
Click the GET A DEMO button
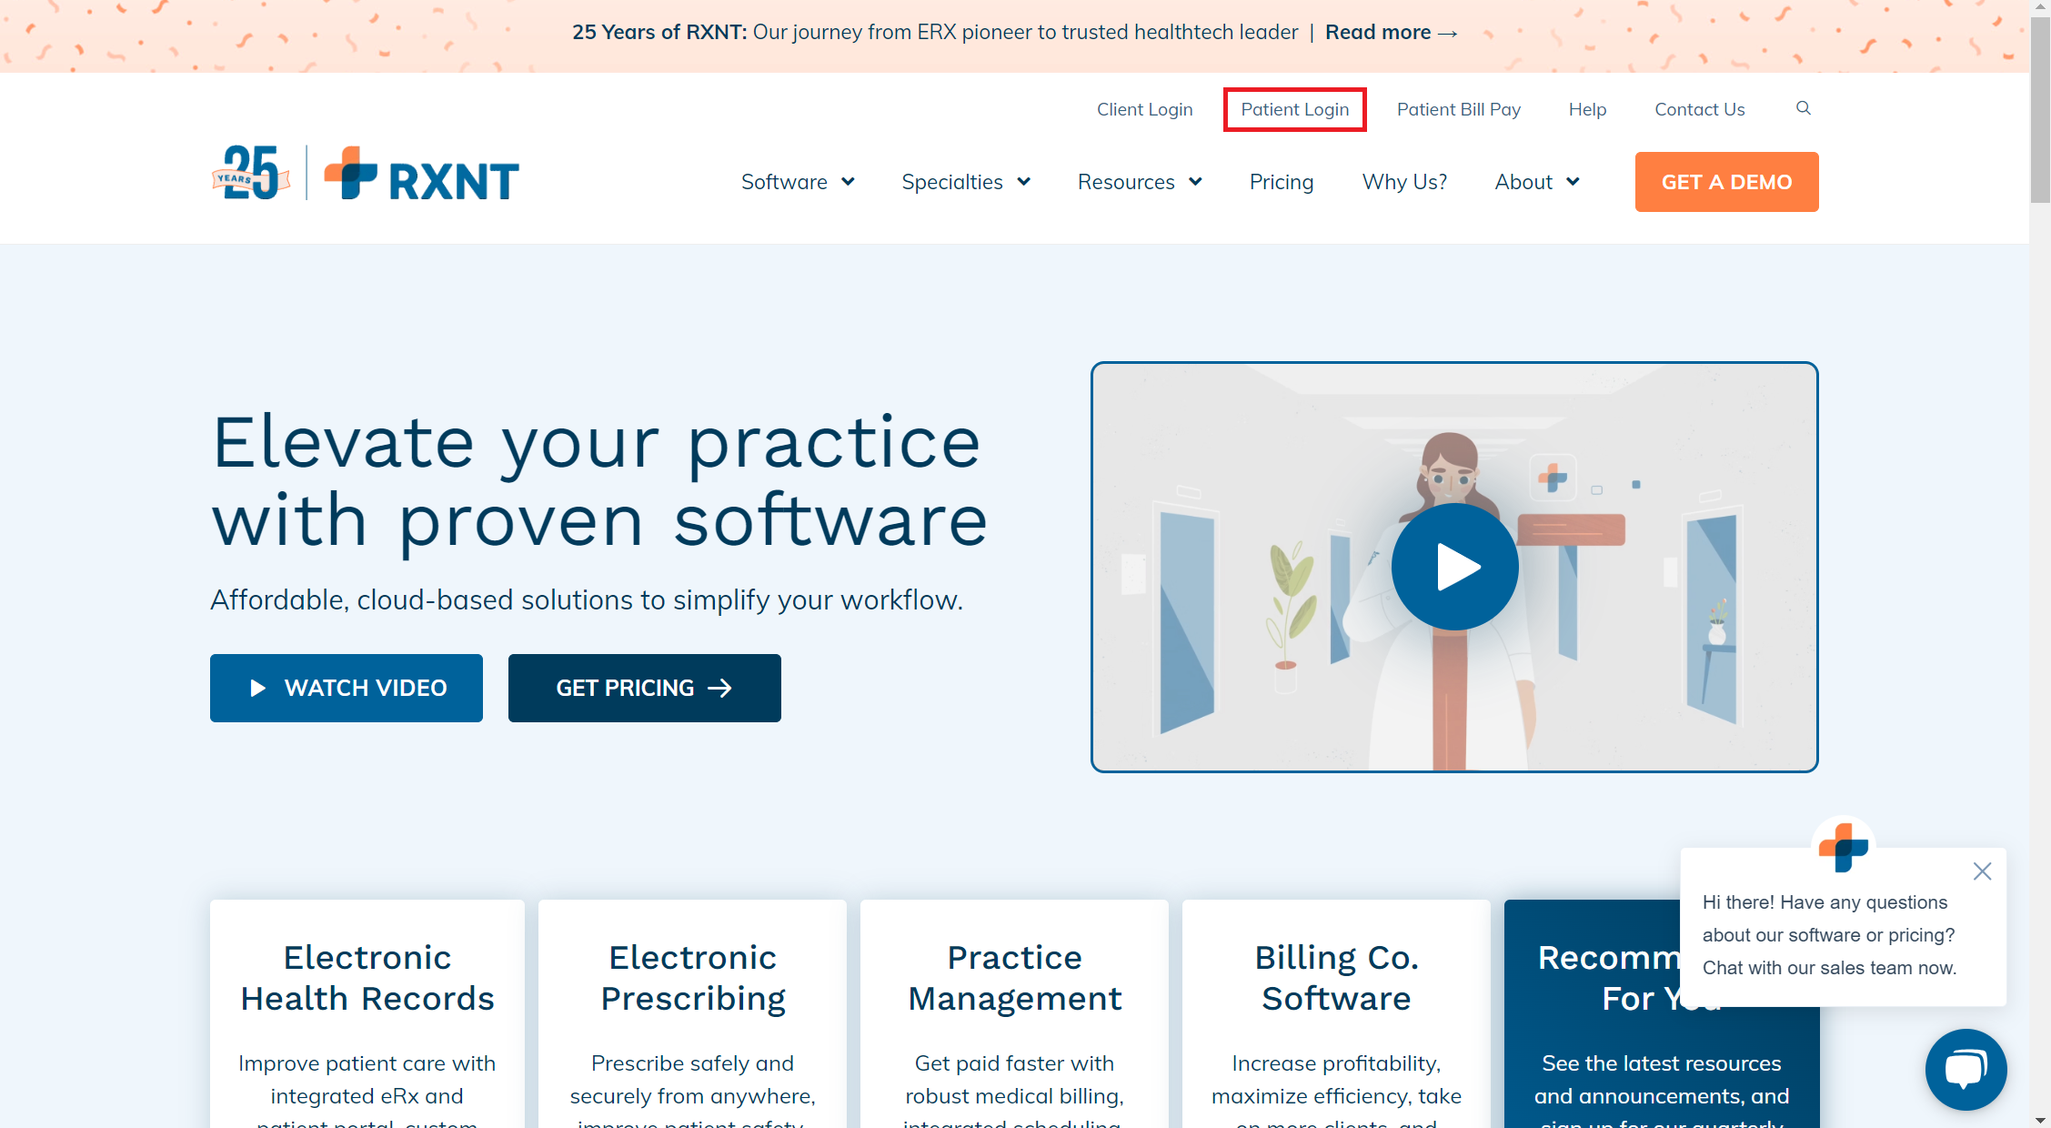(1725, 182)
